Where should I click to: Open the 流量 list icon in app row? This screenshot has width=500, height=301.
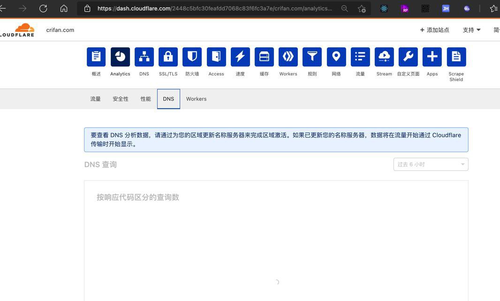point(360,57)
